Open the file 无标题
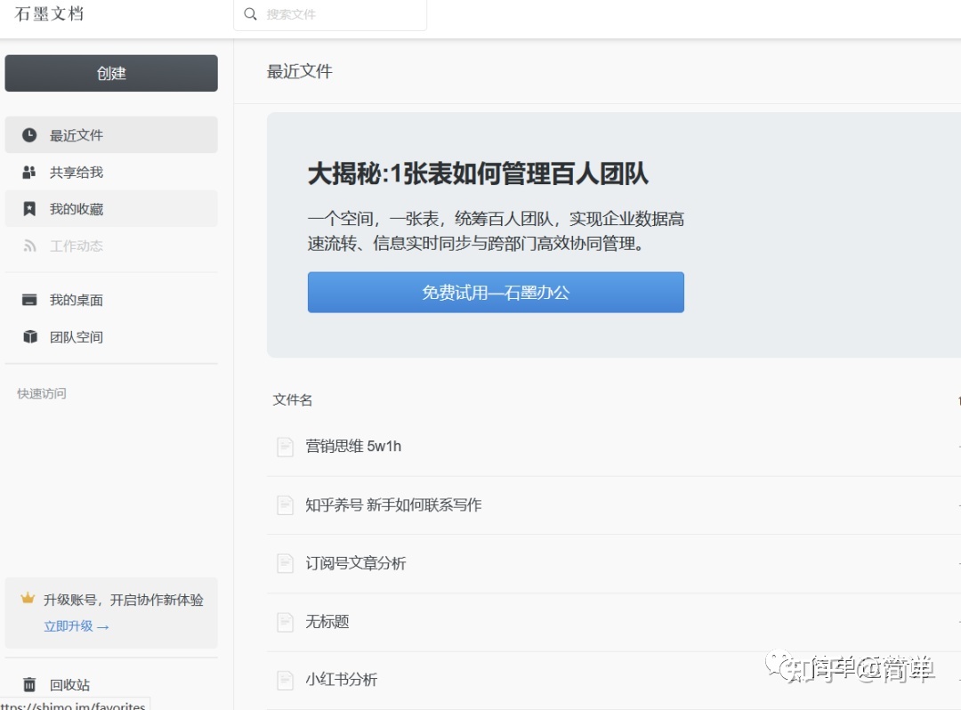The width and height of the screenshot is (961, 710). 327,622
